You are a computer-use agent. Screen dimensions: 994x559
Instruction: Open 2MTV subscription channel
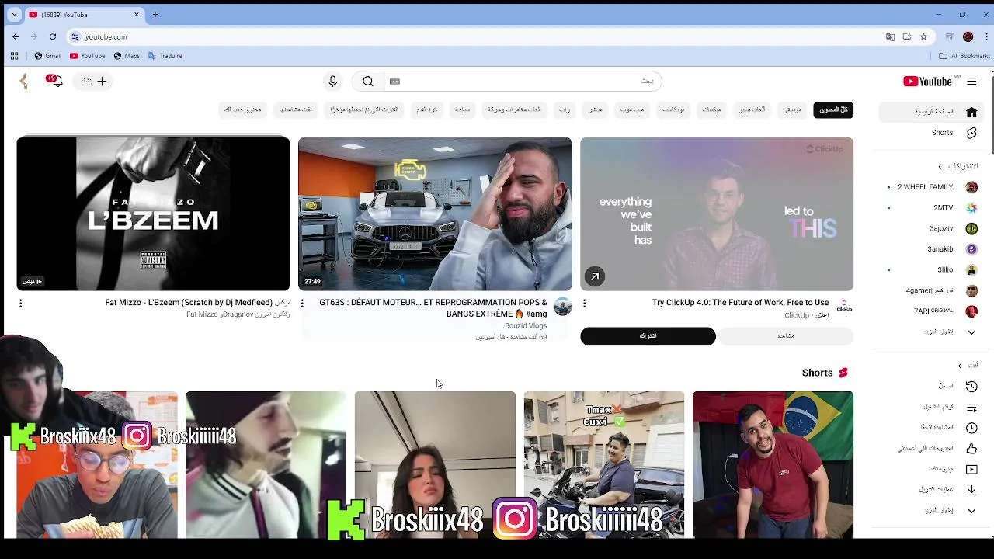933,208
